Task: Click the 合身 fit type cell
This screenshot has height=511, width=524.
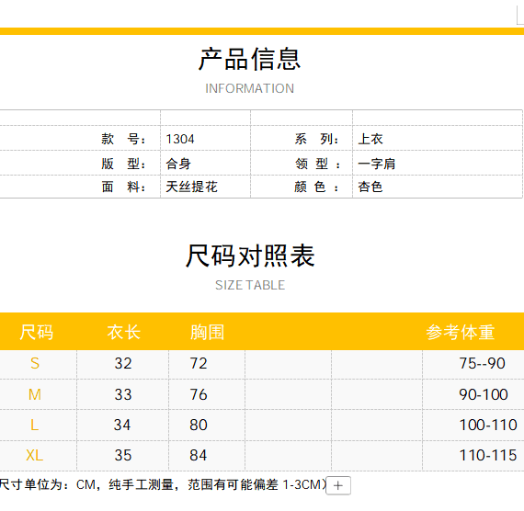Action: 205,164
